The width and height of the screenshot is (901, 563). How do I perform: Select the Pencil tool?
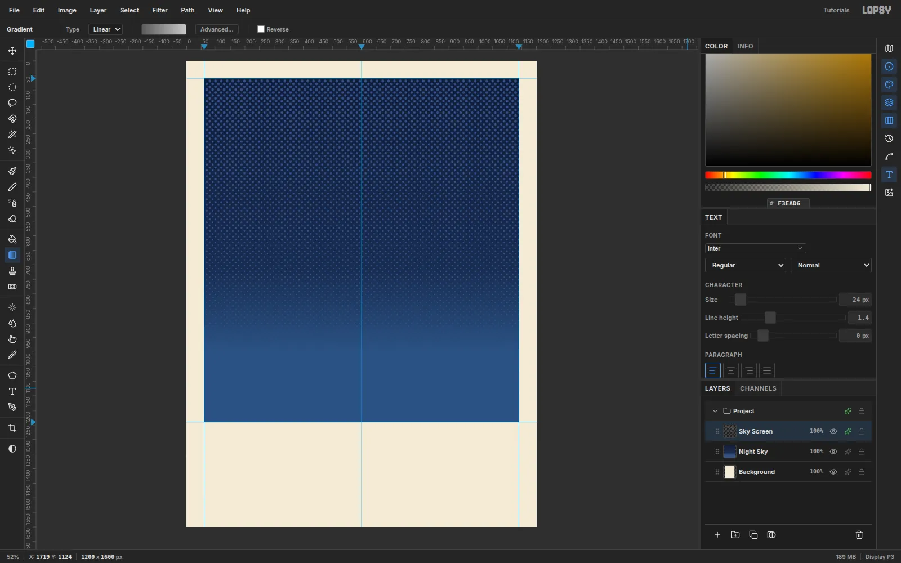(12, 187)
